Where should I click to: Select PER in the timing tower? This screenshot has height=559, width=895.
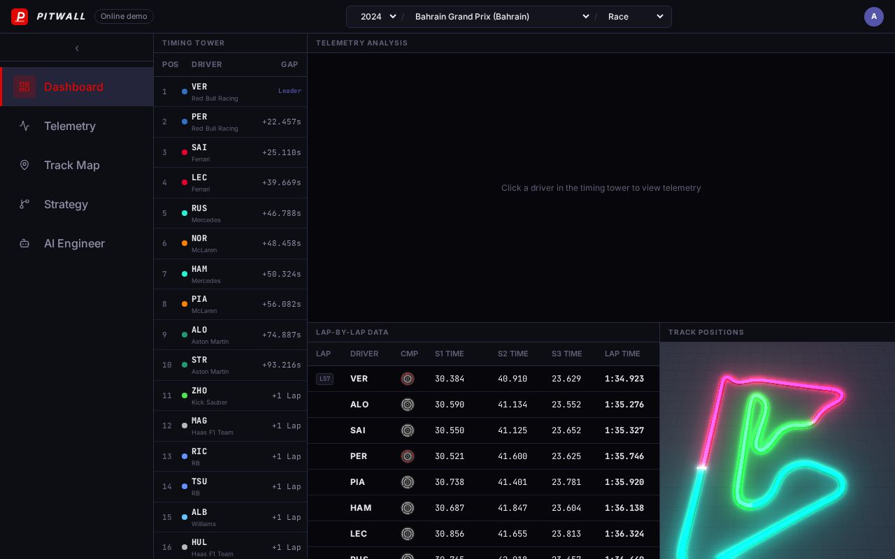point(230,122)
